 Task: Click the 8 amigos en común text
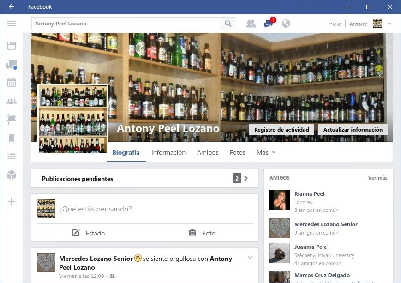[317, 210]
